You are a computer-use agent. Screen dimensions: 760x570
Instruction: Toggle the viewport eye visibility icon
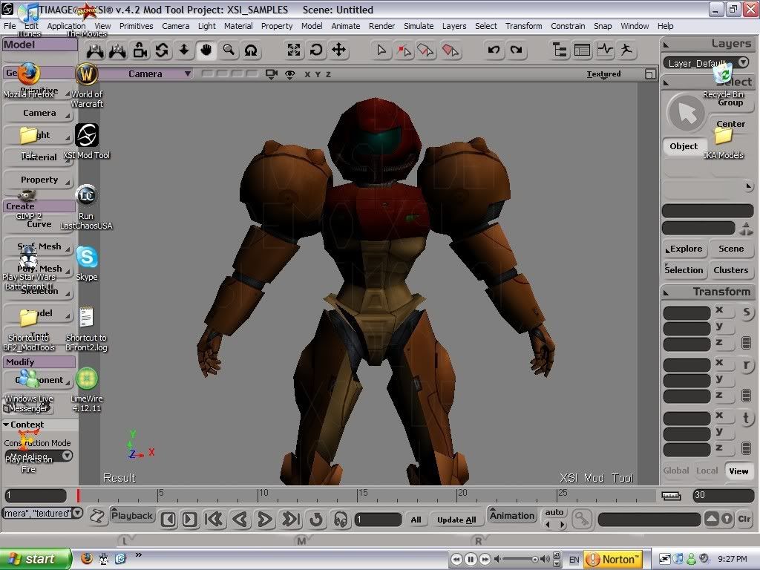tap(290, 74)
